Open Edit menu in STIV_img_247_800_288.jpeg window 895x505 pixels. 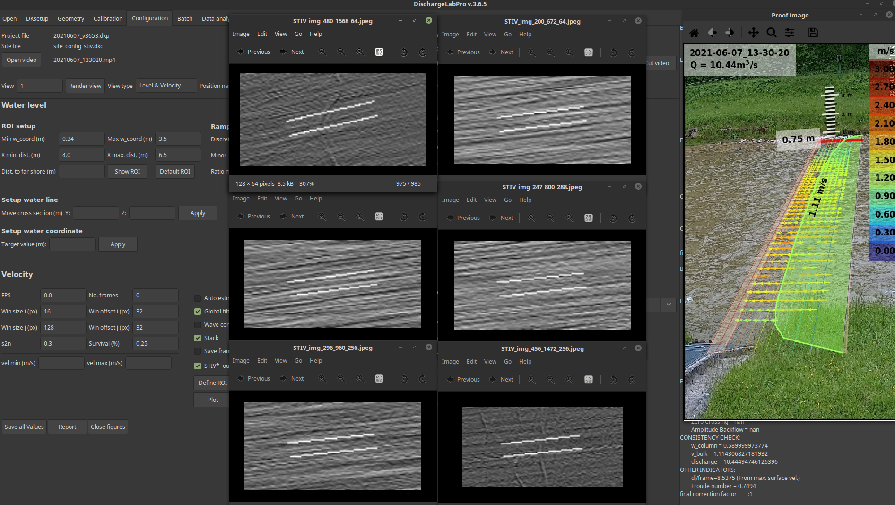pyautogui.click(x=471, y=200)
